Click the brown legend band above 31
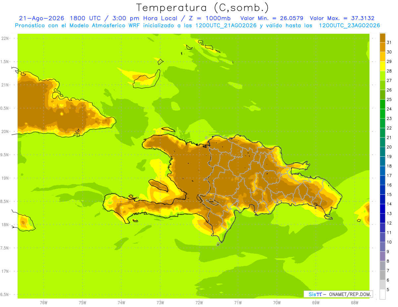 pos(382,38)
